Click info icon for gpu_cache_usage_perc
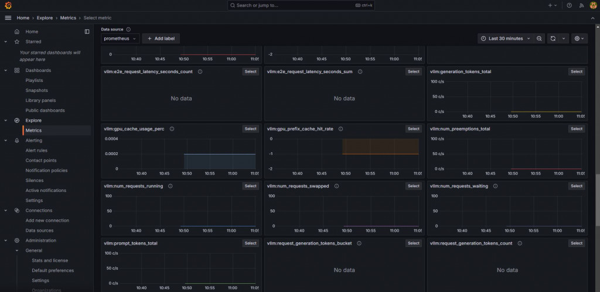 click(x=172, y=129)
